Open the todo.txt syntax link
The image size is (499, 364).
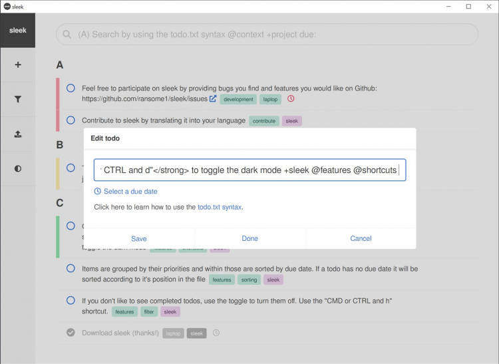point(220,208)
